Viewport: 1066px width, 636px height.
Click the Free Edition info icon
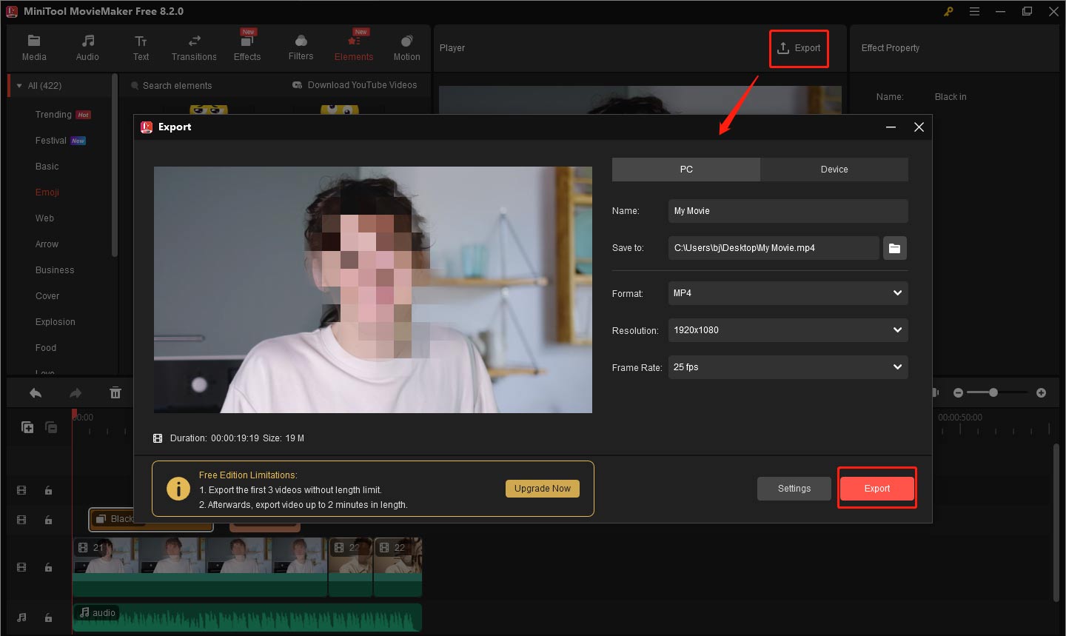click(178, 489)
